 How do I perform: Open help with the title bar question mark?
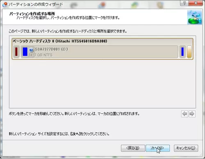tap(184, 3)
